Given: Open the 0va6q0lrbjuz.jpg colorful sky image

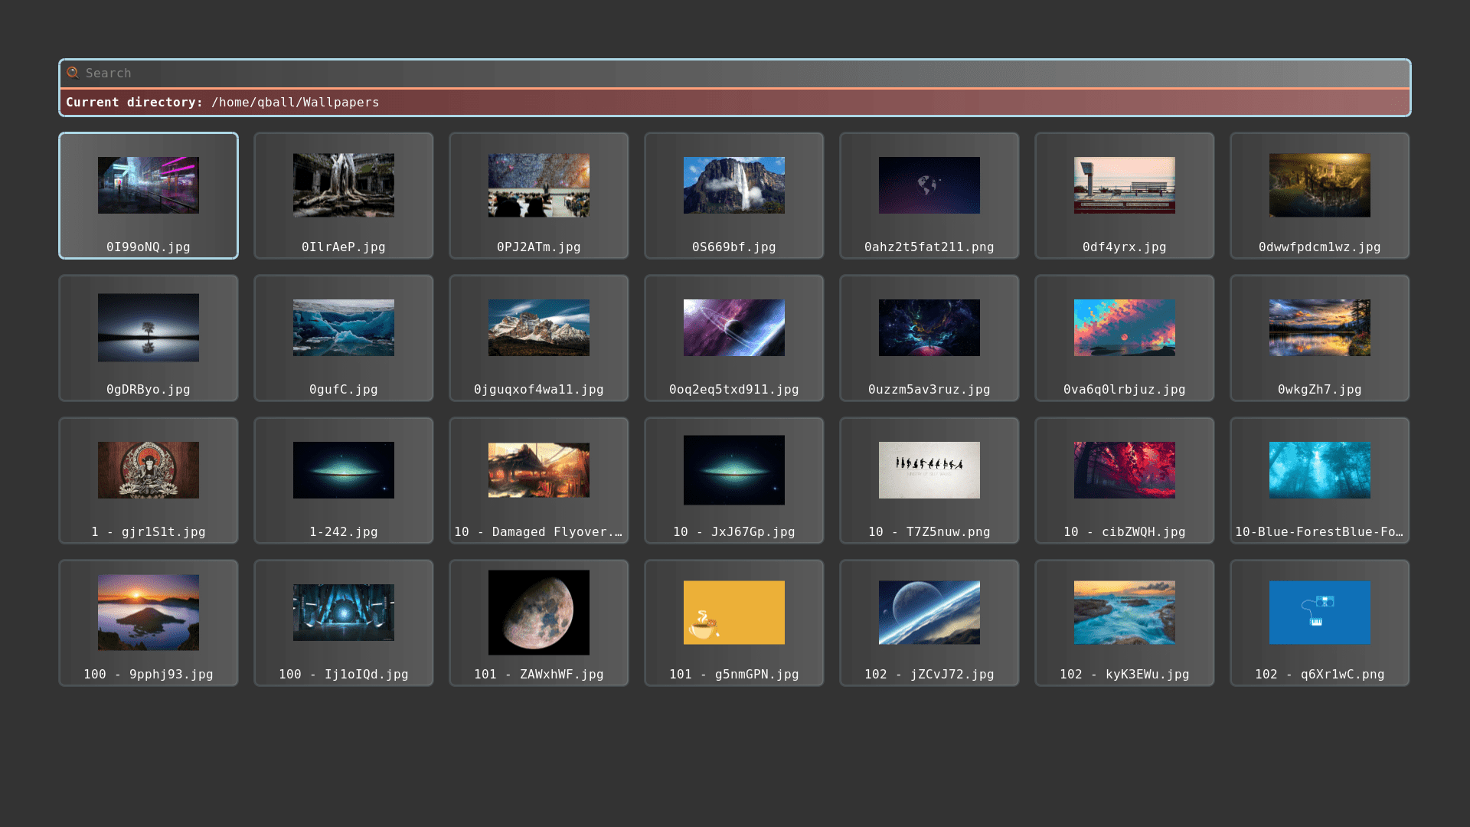Looking at the screenshot, I should coord(1124,338).
